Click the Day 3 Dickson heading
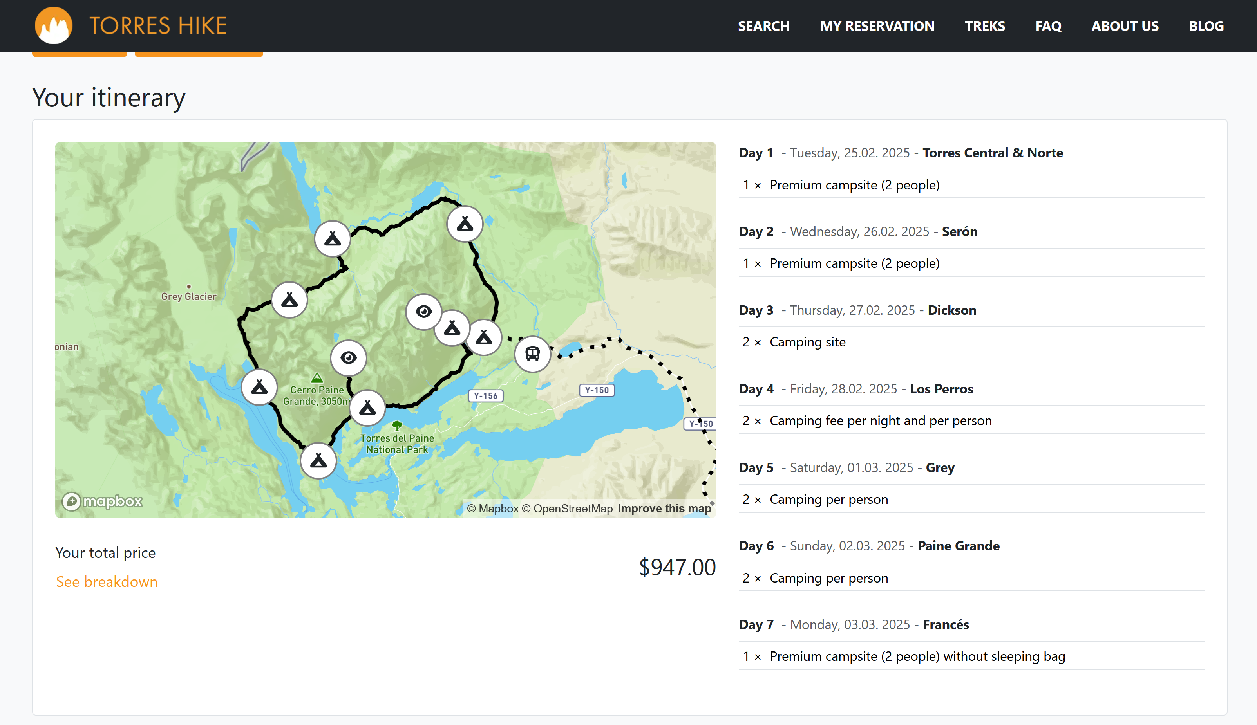 tap(857, 310)
